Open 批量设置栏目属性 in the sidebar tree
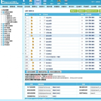This screenshot has width=101, height=101. point(12,22)
